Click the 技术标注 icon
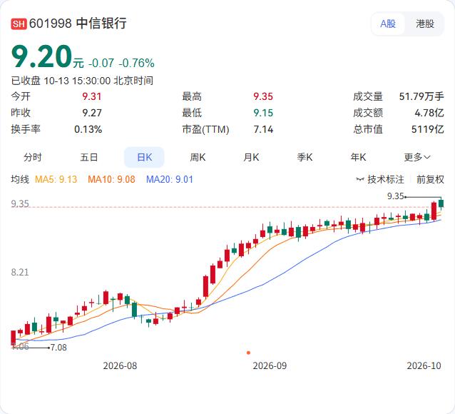455x414 pixels. 360,180
